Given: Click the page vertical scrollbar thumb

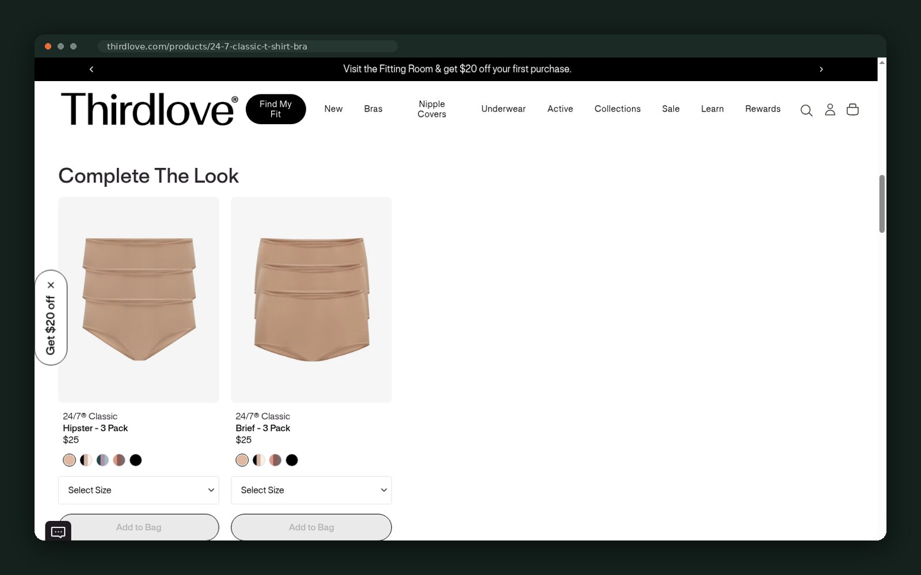Looking at the screenshot, I should [x=882, y=204].
